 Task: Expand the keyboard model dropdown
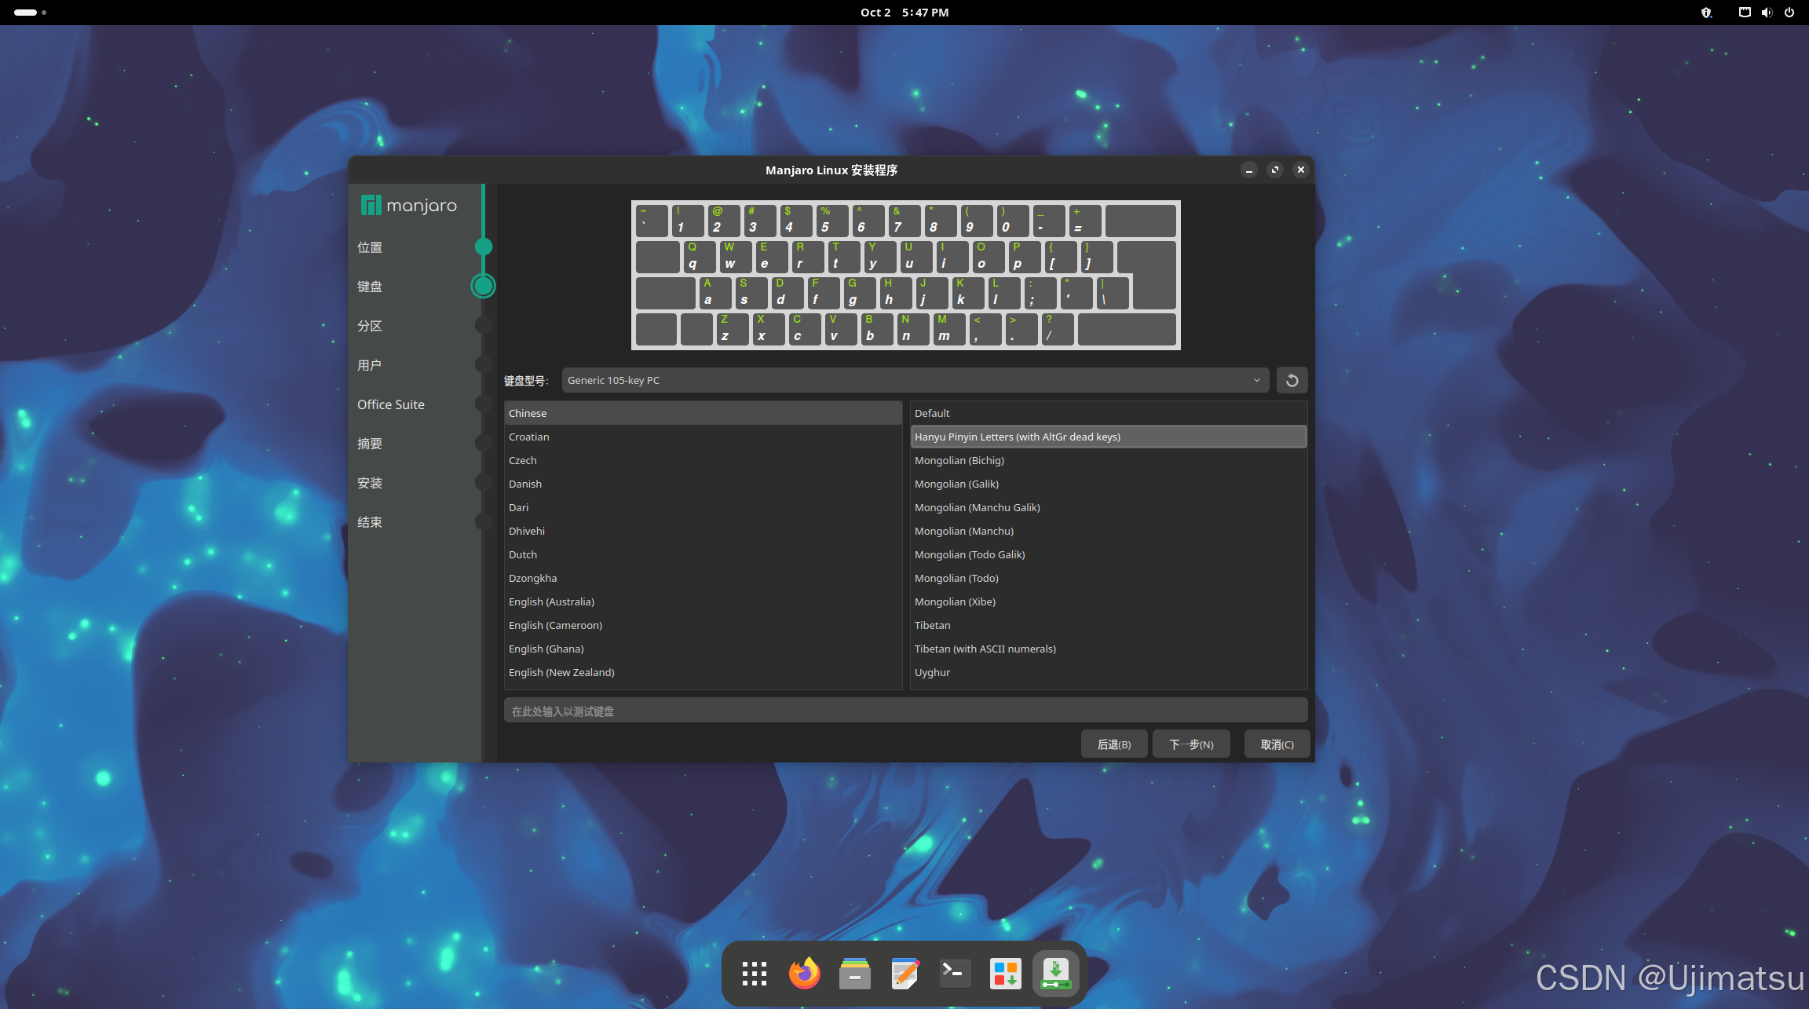pyautogui.click(x=915, y=380)
